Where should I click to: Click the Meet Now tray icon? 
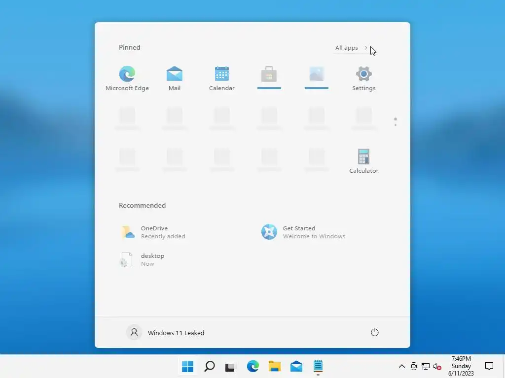414,366
